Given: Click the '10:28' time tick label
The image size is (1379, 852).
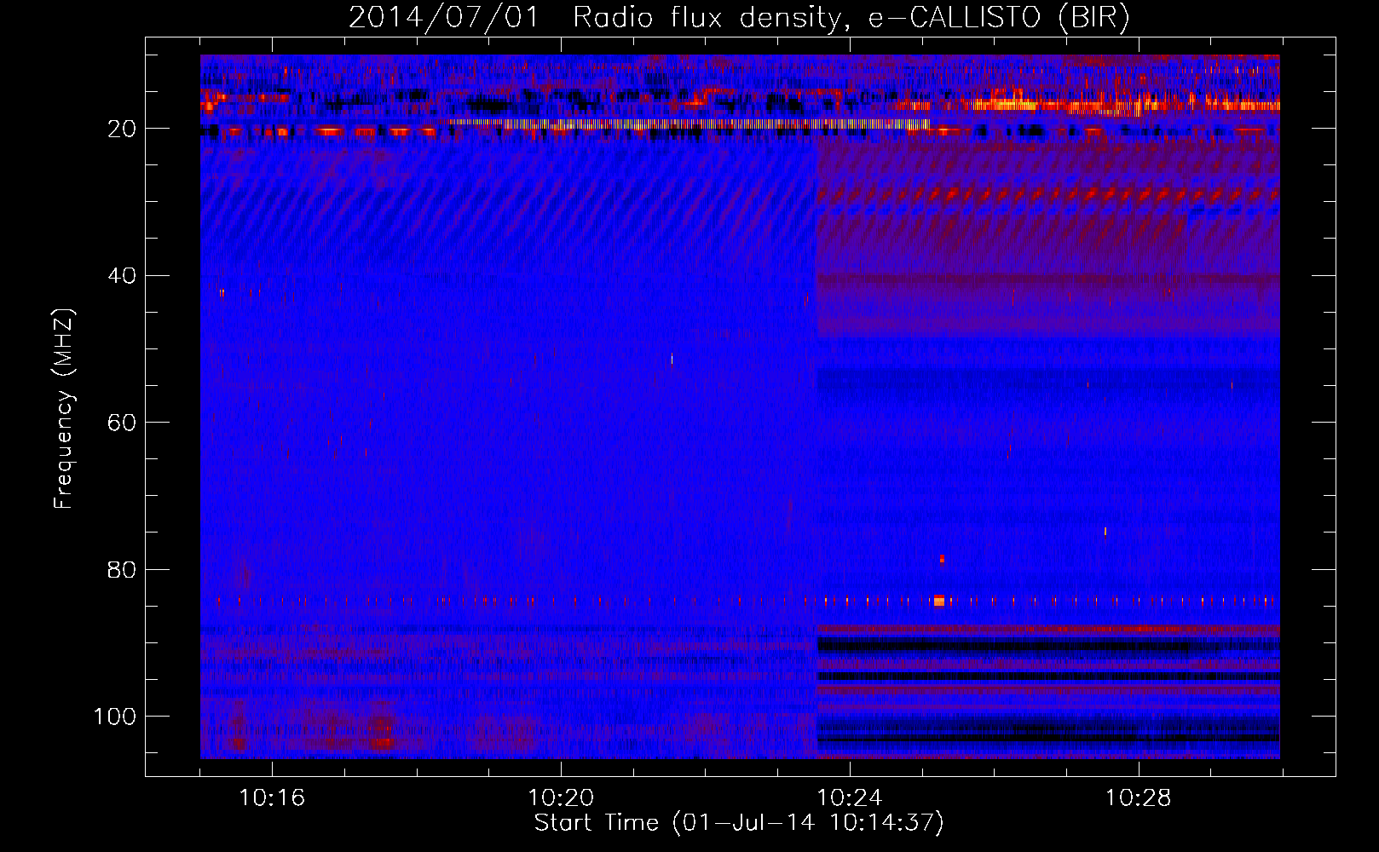Looking at the screenshot, I should [1139, 797].
